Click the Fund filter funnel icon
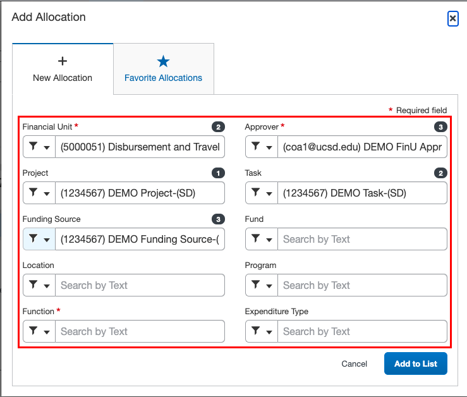Image resolution: width=467 pixels, height=397 pixels. point(255,239)
